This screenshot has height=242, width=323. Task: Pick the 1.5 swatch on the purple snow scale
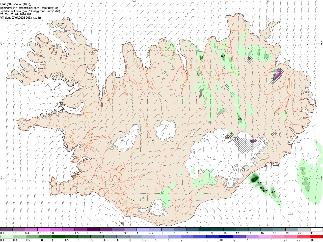(81, 229)
